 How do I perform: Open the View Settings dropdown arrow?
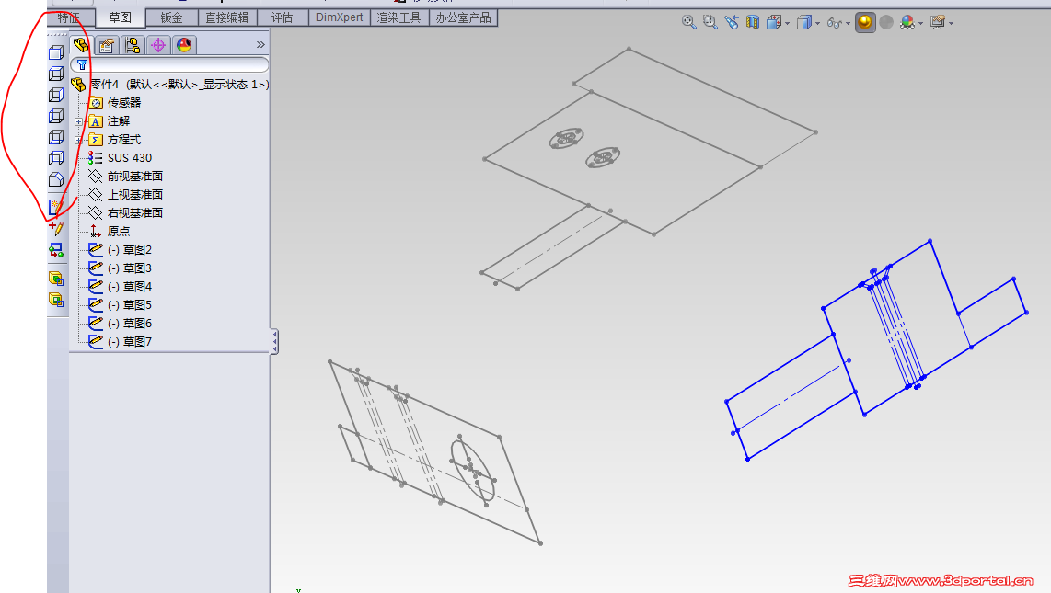[x=951, y=23]
